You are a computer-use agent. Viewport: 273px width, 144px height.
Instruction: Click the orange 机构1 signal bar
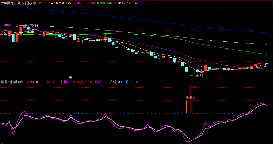coord(186,107)
